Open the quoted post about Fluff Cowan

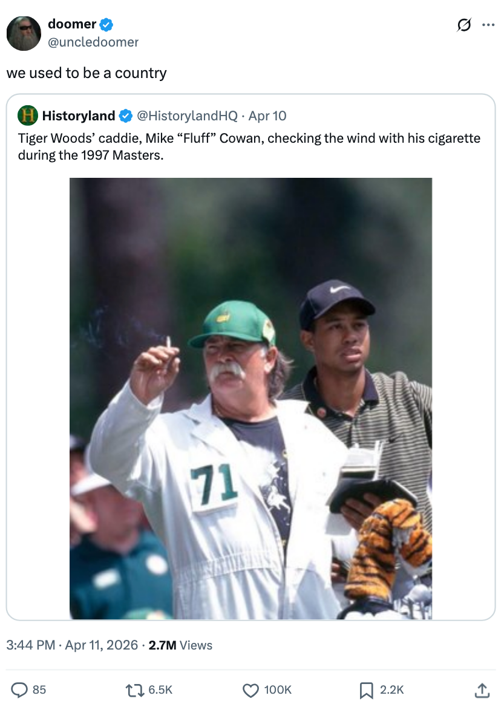point(249,146)
